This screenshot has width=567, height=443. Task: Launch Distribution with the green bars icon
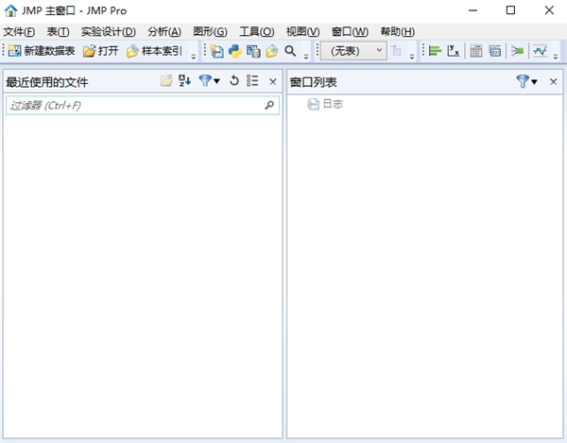tap(435, 51)
